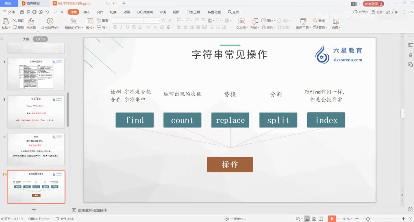The height and width of the screenshot is (222, 414).
Task: Click the Reset (重置) layout button
Action: [103, 21]
